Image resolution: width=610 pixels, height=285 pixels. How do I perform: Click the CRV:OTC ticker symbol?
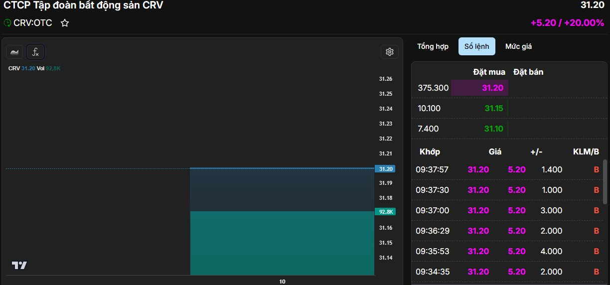coord(33,23)
